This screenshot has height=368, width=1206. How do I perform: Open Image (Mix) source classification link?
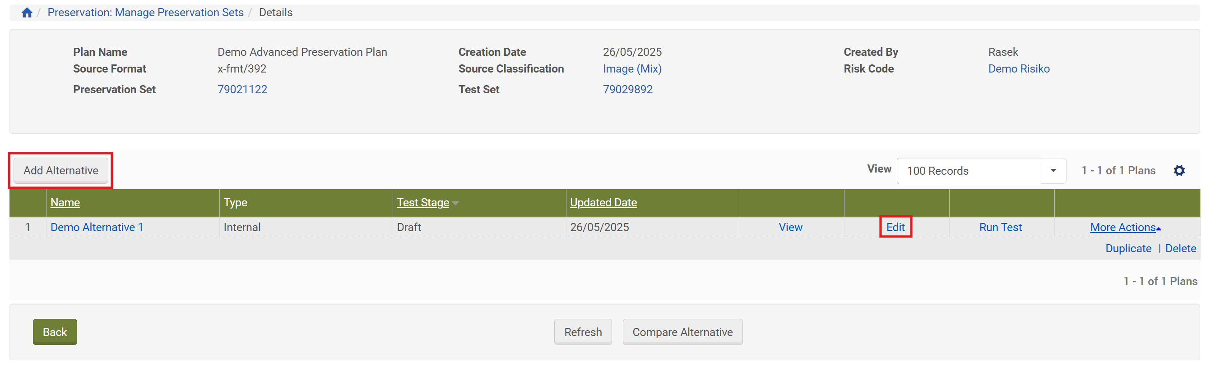tap(631, 68)
